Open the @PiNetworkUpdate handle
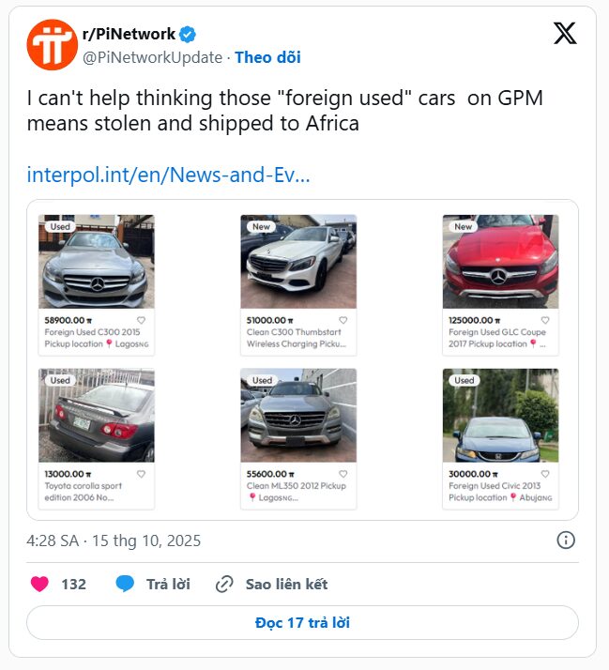The image size is (609, 670). coord(154,57)
